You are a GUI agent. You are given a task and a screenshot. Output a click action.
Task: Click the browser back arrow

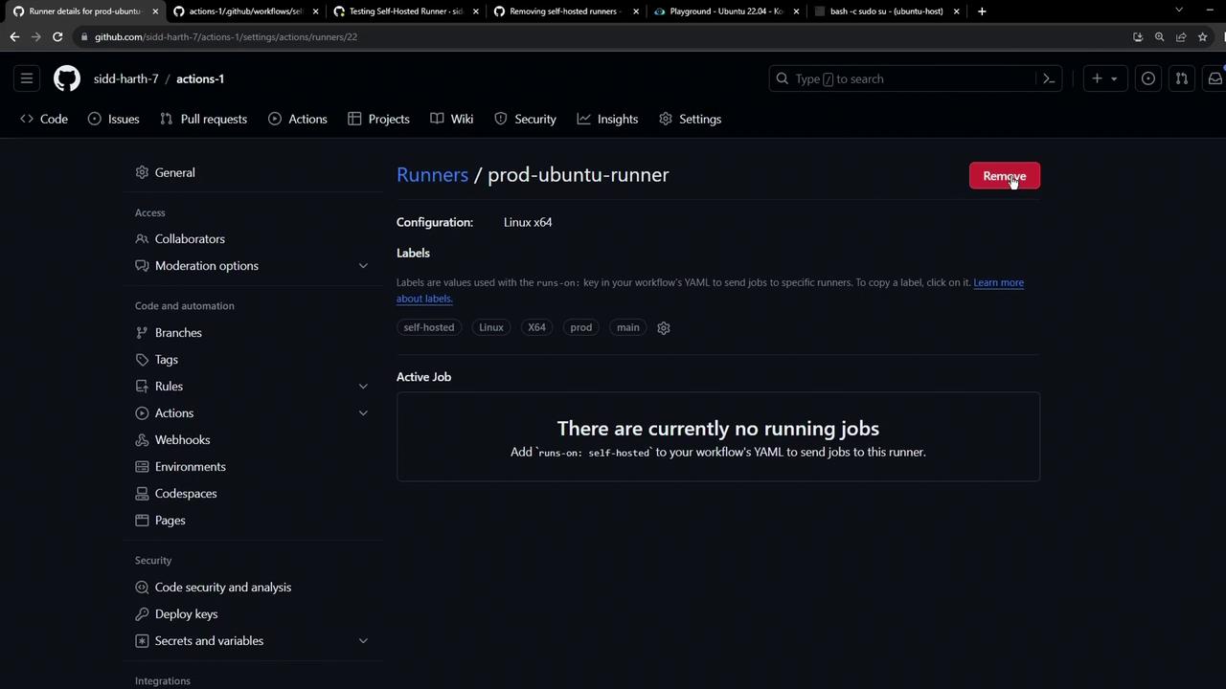tap(14, 36)
